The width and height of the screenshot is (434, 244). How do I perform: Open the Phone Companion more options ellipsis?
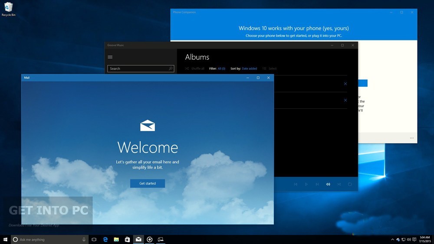click(x=412, y=138)
